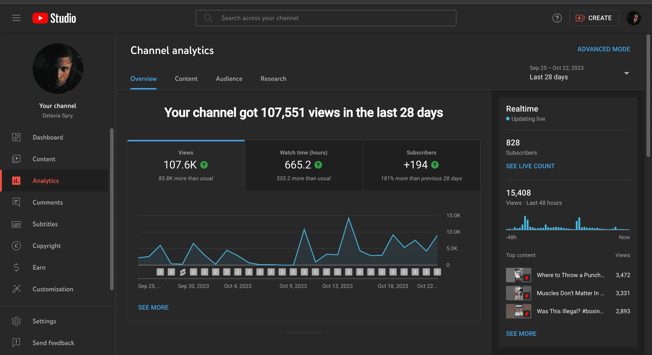Open the hamburger navigation menu
The height and width of the screenshot is (355, 652).
point(16,18)
